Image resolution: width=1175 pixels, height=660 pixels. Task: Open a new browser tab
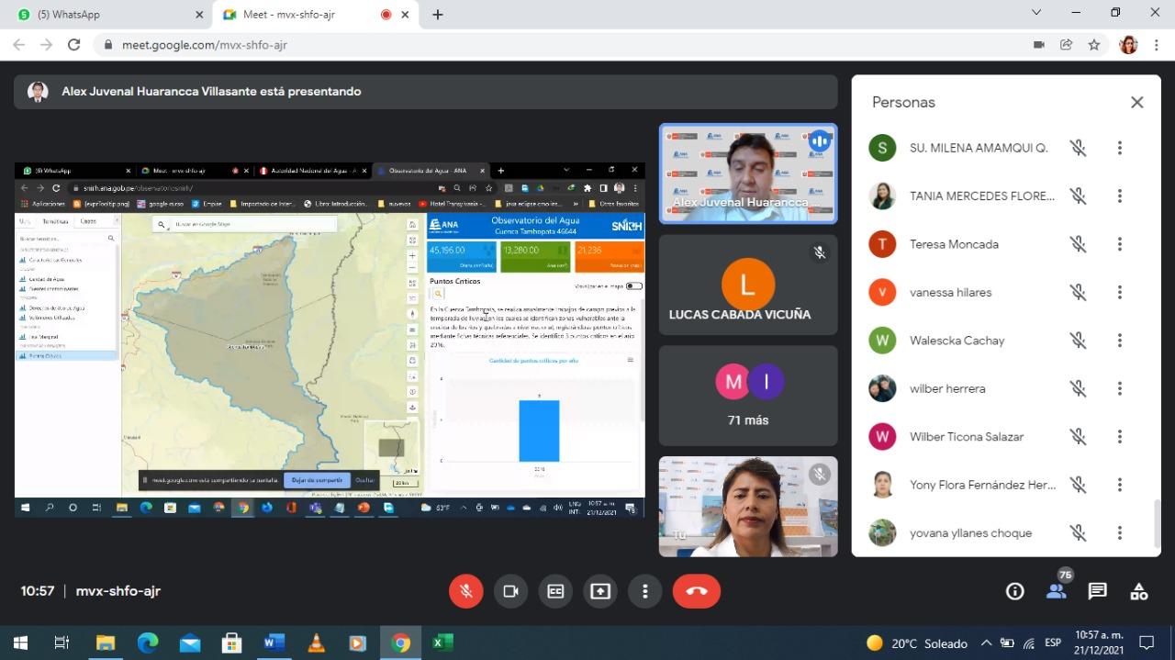[x=438, y=15]
